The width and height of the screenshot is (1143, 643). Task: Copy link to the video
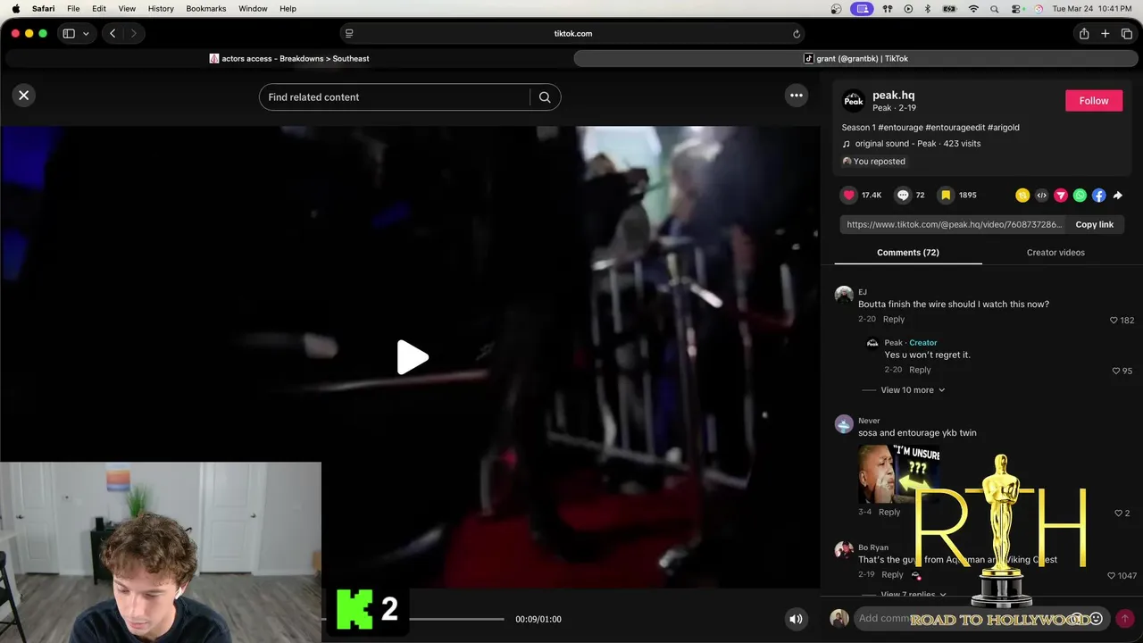click(1094, 225)
